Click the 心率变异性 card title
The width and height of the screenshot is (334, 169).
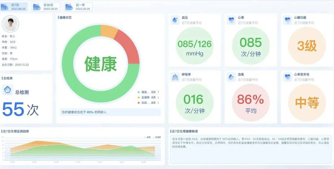pos(302,74)
